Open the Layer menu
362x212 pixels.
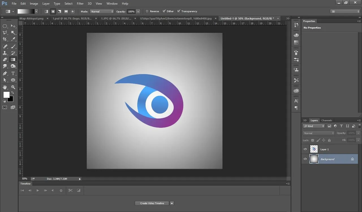pyautogui.click(x=46, y=3)
